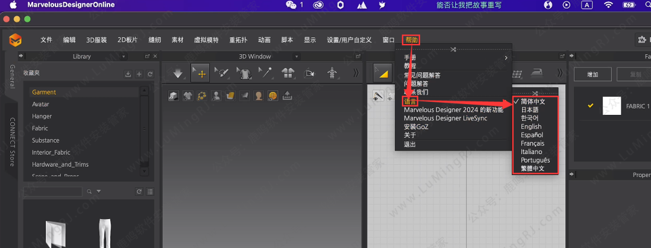Viewport: 651px width, 248px height.
Task: Click the library search magnifier icon
Action: point(89,191)
